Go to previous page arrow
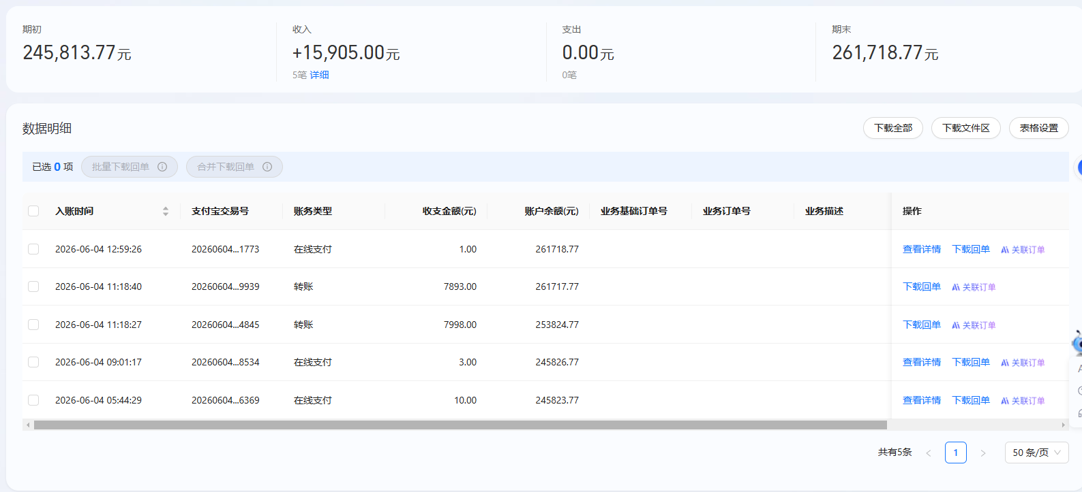The height and width of the screenshot is (492, 1082). pos(928,453)
